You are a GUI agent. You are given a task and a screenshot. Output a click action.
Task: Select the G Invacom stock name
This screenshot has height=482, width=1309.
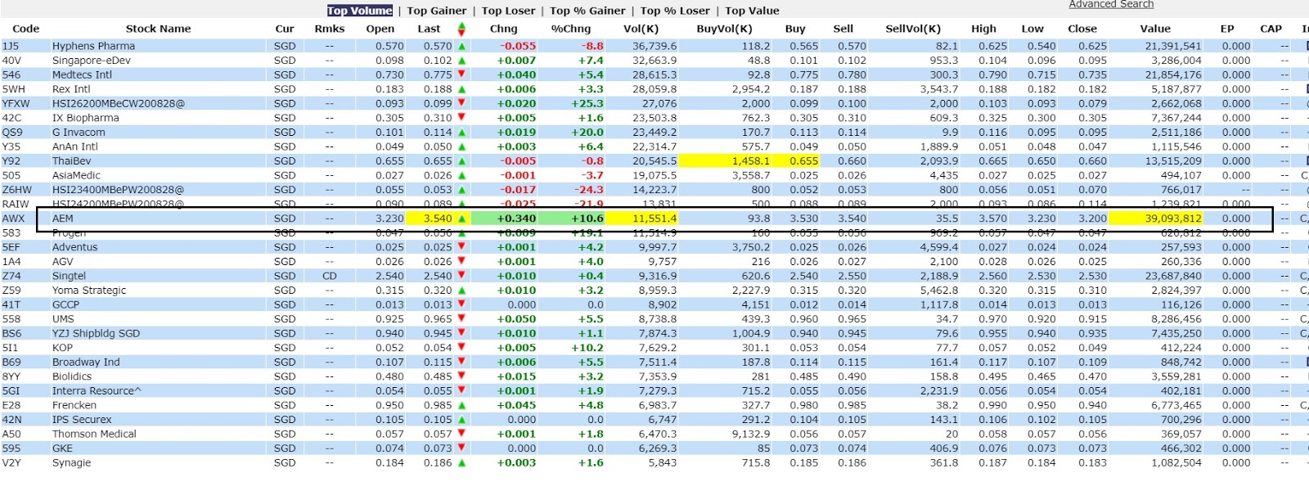(x=79, y=133)
